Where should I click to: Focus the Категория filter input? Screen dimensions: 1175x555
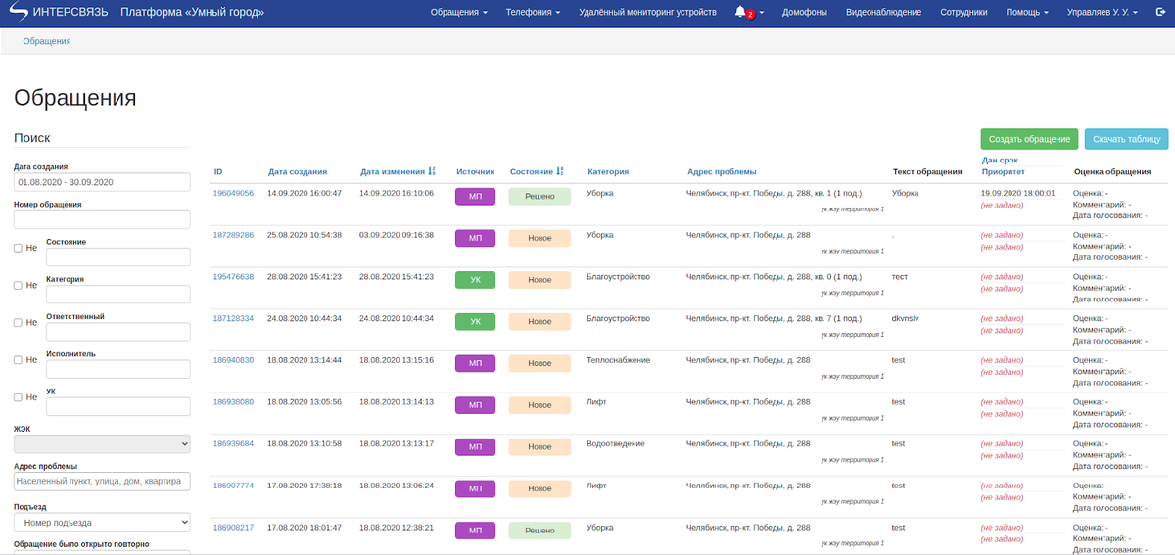click(x=117, y=294)
